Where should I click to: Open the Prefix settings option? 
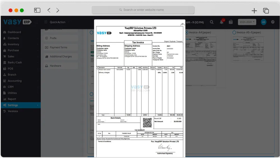[x=60, y=38]
